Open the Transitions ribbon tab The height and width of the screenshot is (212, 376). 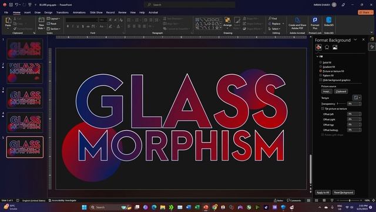point(62,12)
